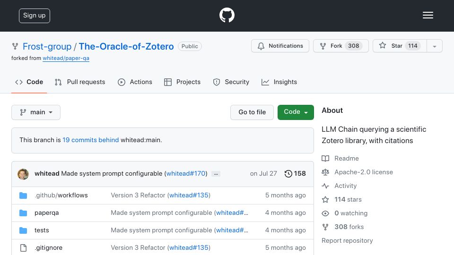The image size is (454, 255).
Task: Switch to the Insights tab
Action: [279, 82]
